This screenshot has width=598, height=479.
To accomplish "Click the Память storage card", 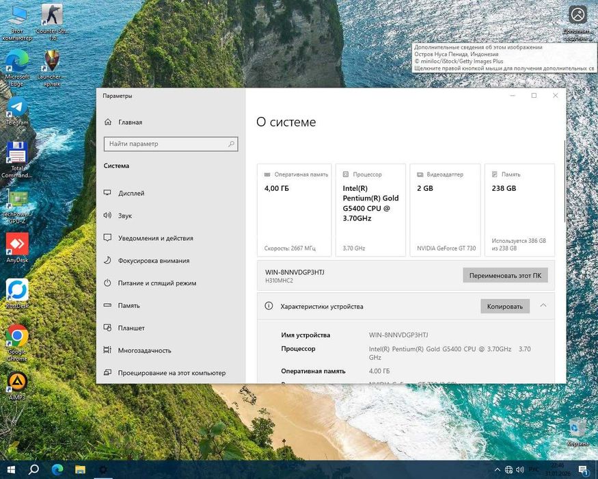I will tap(519, 210).
